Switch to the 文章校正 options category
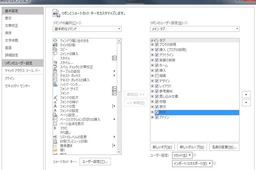This screenshot has height=170, width=256. click(11, 26)
